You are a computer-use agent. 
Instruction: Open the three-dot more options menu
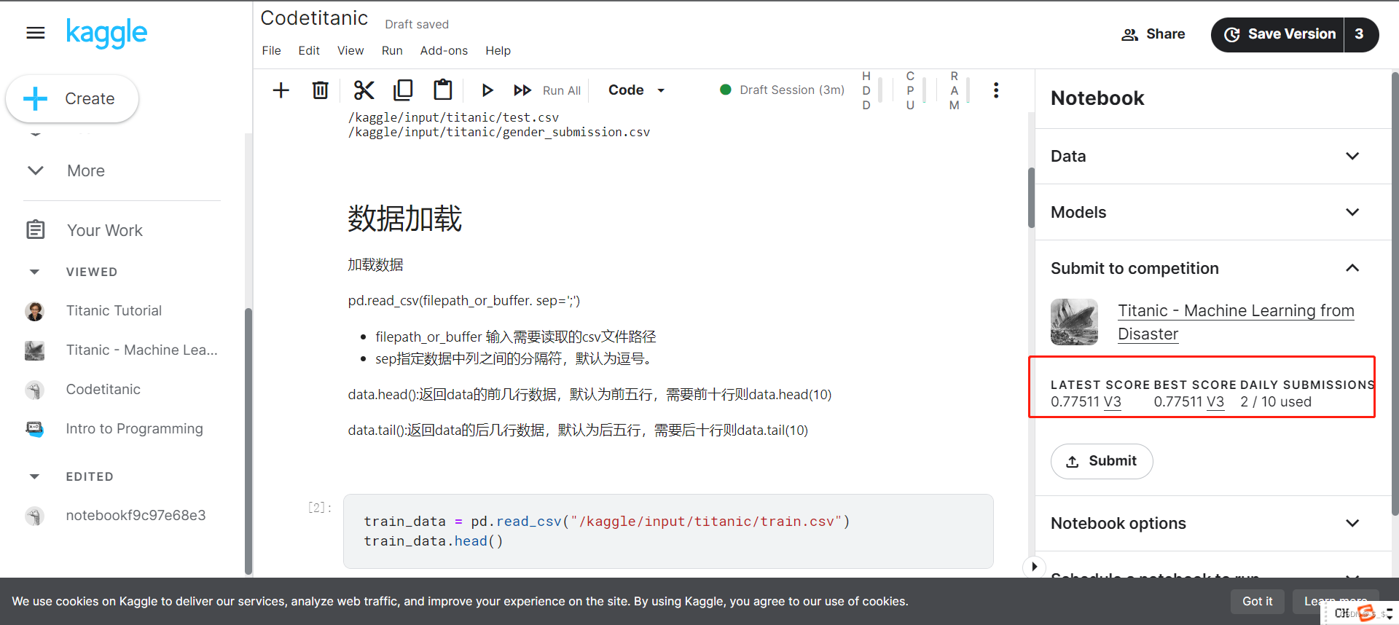[996, 90]
